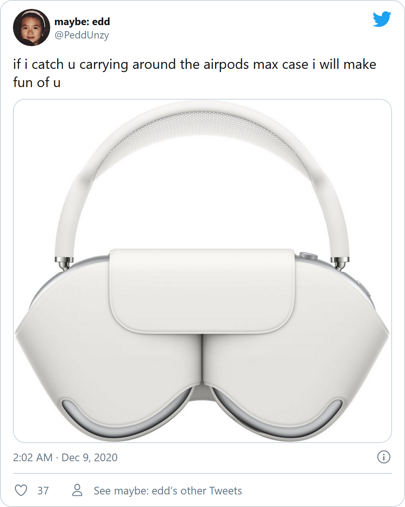Click the Digital Crown on the headphones
This screenshot has width=405, height=507.
309,256
